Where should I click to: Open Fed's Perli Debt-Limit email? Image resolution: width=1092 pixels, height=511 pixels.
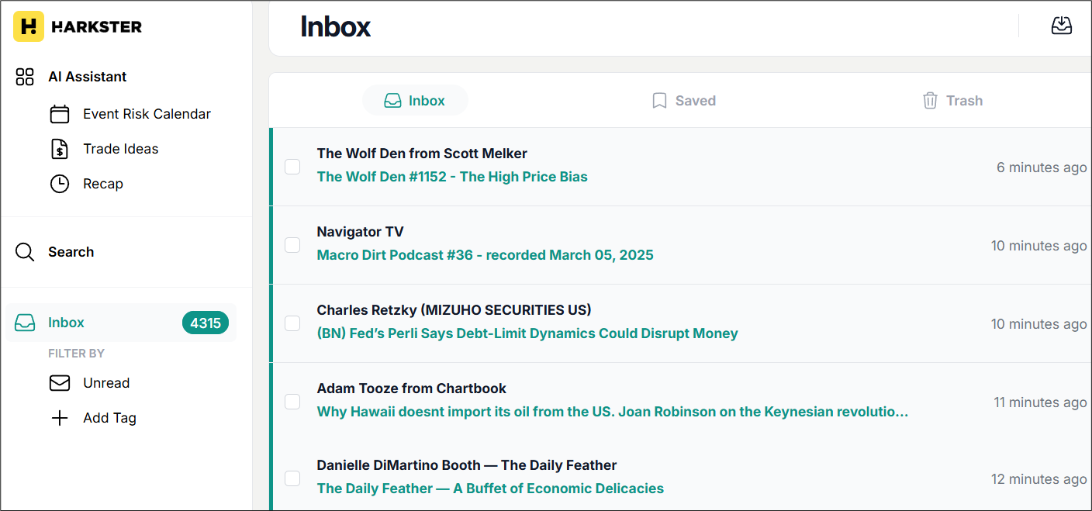point(527,333)
